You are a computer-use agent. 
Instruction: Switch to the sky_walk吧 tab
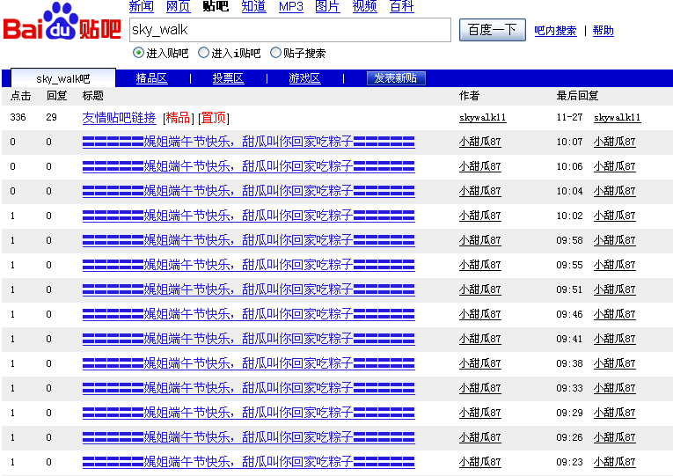pos(63,78)
